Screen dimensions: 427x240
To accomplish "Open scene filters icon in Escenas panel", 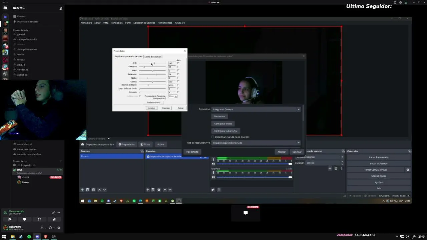I will pos(93,190).
